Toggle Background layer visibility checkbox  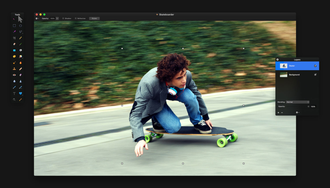click(x=315, y=75)
